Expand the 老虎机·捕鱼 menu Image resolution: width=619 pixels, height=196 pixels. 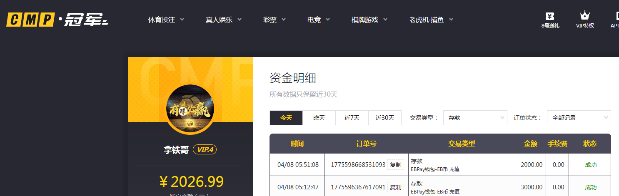coord(431,20)
